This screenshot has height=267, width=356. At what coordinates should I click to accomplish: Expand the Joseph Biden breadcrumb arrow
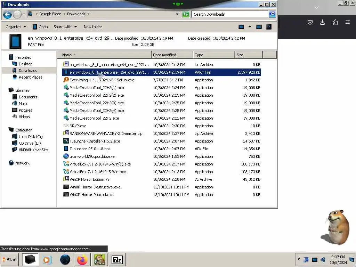click(x=64, y=14)
